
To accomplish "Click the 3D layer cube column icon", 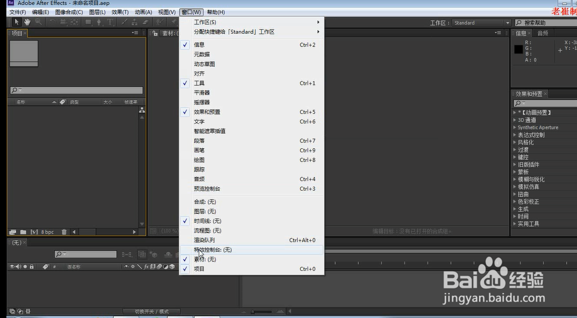I will pos(172,266).
